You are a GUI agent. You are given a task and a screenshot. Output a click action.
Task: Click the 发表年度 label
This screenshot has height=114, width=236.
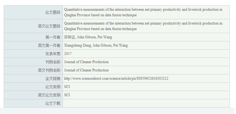click(x=53, y=54)
